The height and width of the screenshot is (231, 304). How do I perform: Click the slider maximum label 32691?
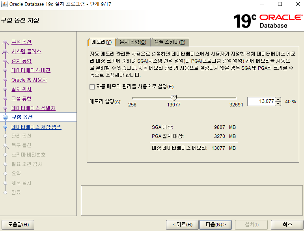point(236,104)
